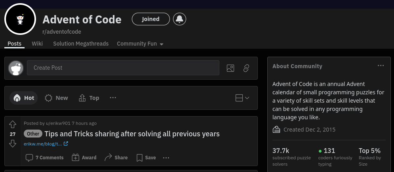This screenshot has height=172, width=394.
Task: Open more sort options ellipsis
Action: pos(113,98)
